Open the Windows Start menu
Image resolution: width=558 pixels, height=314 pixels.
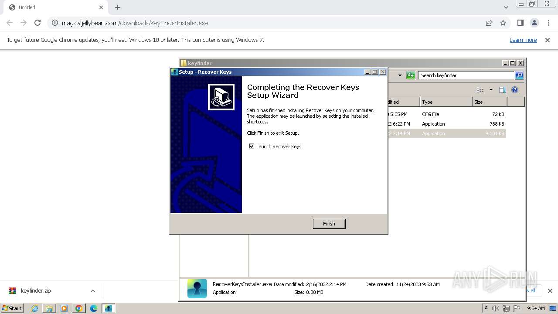pos(12,308)
